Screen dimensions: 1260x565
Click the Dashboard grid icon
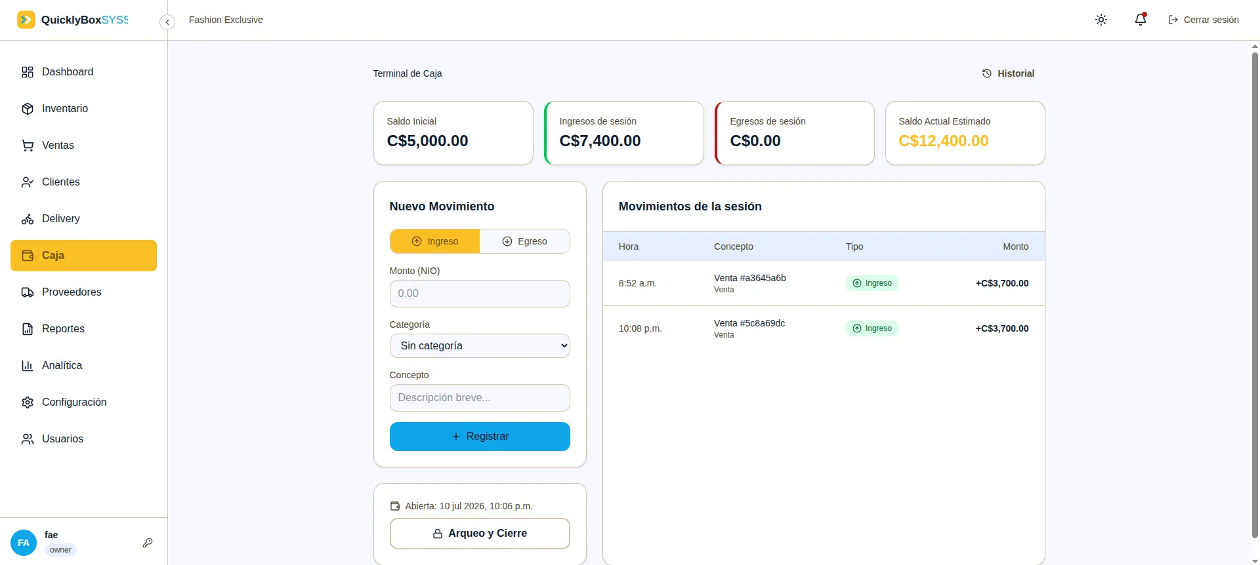click(x=28, y=72)
